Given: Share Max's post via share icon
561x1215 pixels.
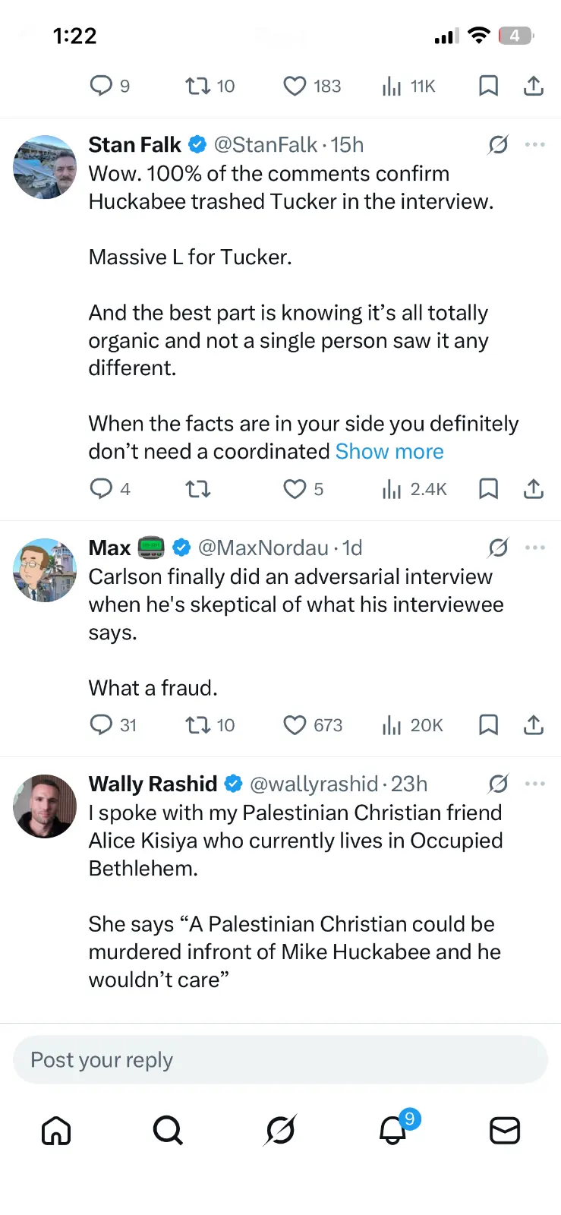Looking at the screenshot, I should pos(534,725).
